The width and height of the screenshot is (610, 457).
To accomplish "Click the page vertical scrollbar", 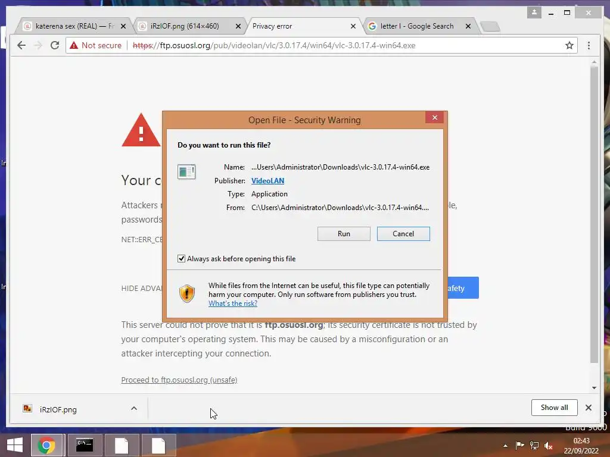I will 594,214.
